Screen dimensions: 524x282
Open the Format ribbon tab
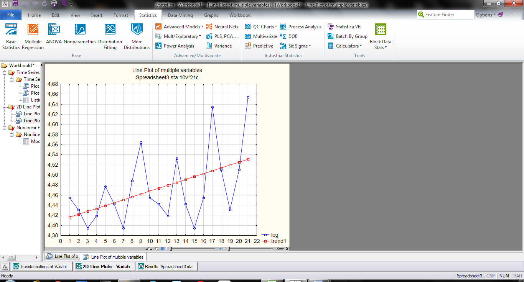pos(121,15)
